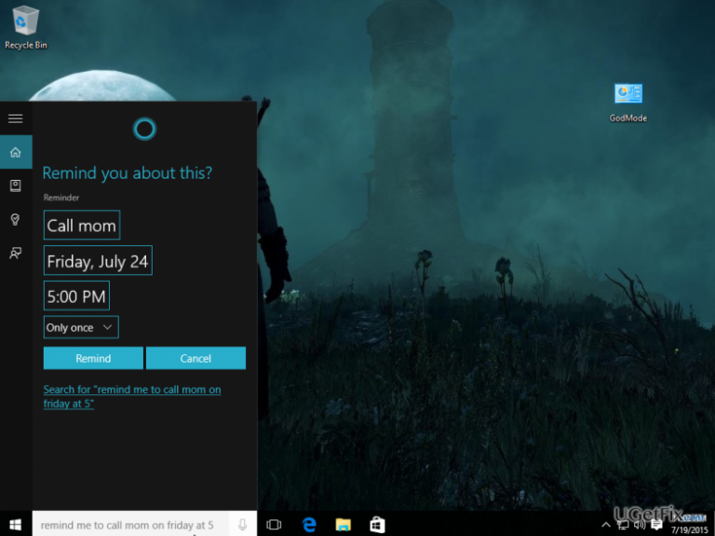
Task: Select the GodMode desktop icon
Action: click(x=627, y=103)
